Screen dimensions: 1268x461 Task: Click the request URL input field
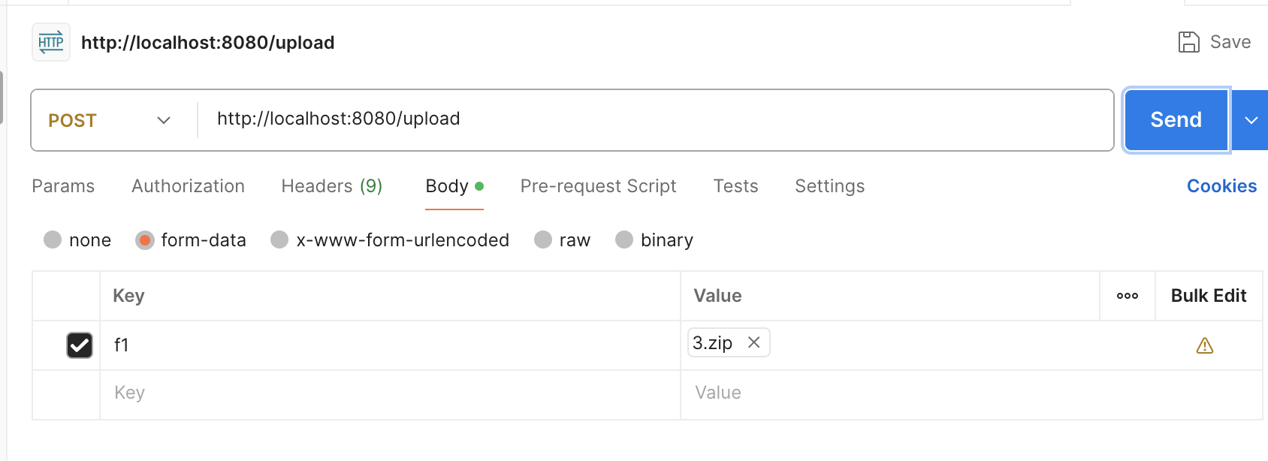click(x=654, y=119)
